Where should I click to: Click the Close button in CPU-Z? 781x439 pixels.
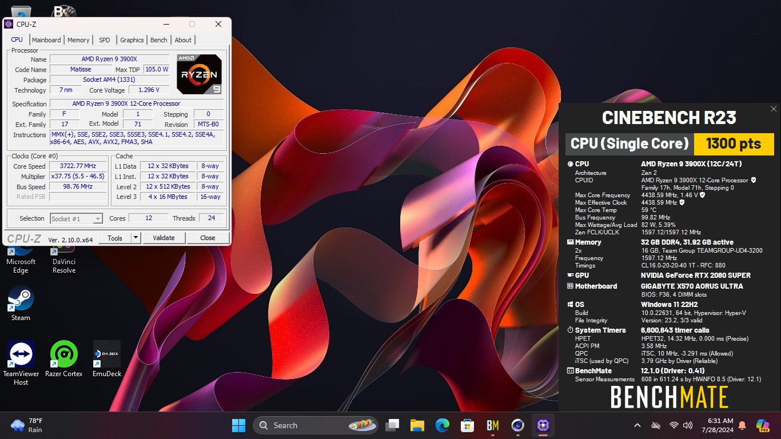coord(208,238)
